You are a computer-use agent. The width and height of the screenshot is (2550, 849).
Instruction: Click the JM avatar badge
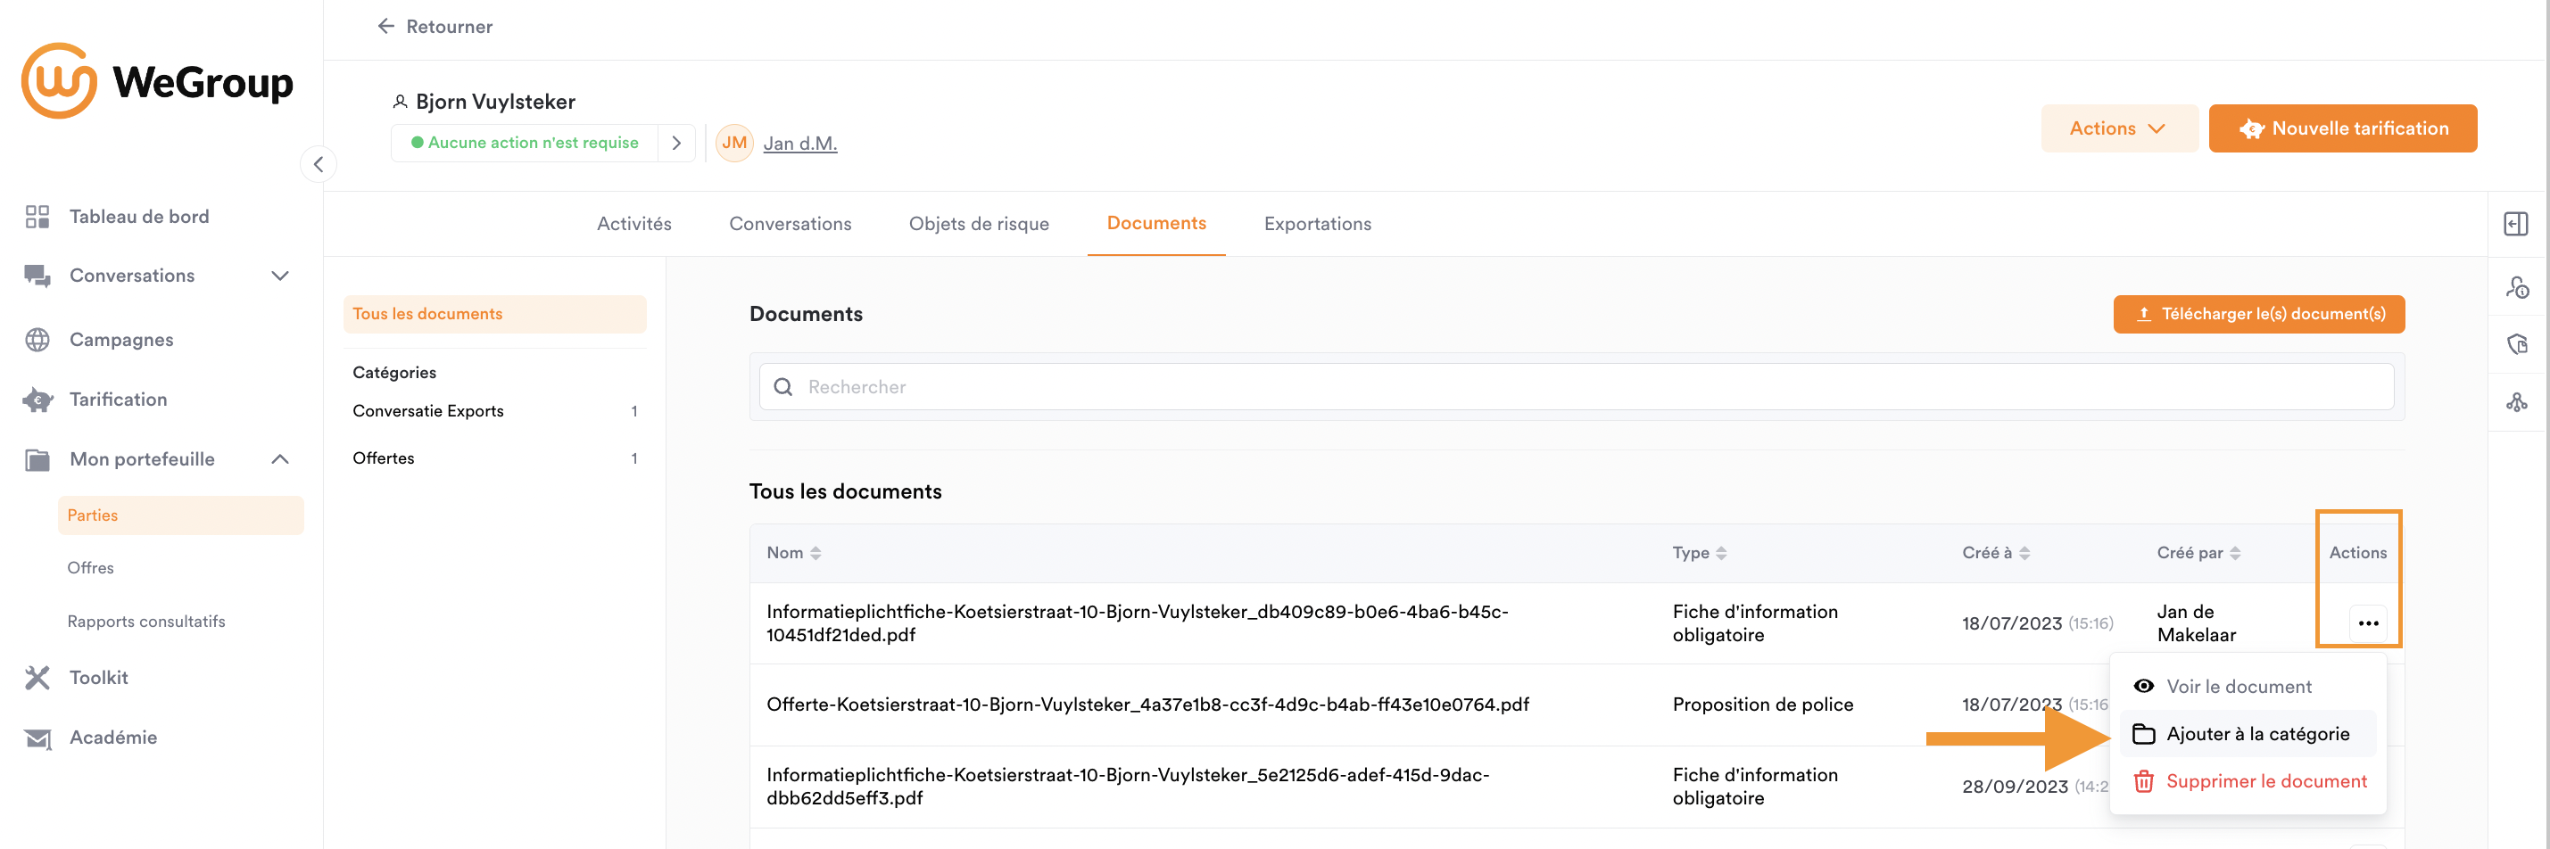pos(734,143)
